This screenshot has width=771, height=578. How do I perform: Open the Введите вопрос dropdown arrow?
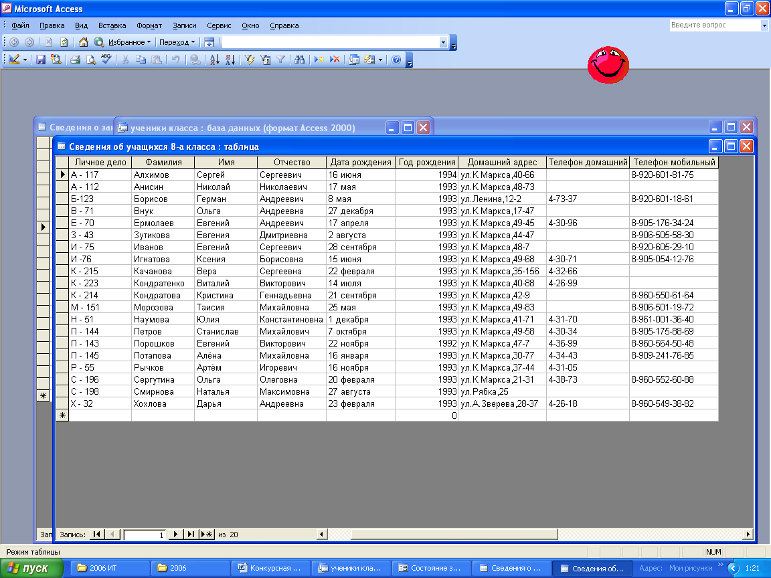click(x=764, y=25)
